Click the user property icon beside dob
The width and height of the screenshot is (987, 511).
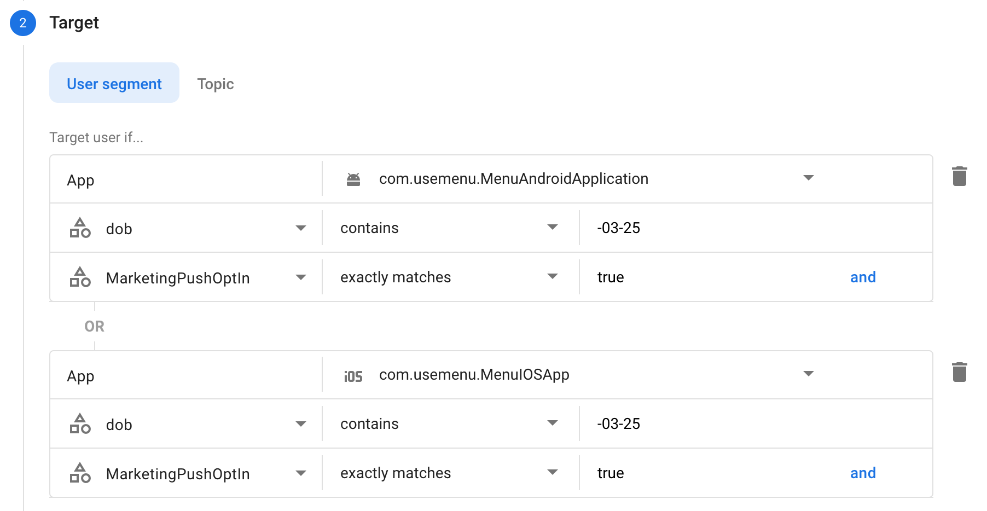(80, 228)
